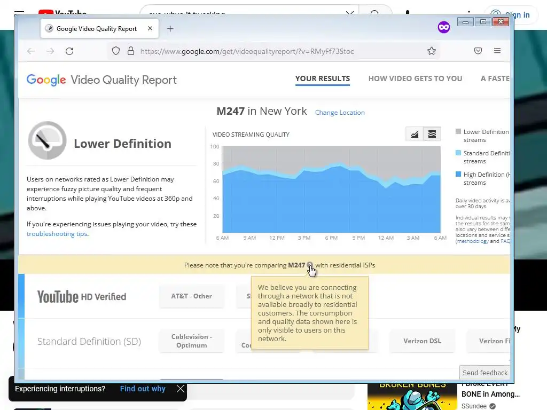The image size is (547, 410).
Task: Click the SSundee channel name
Action: point(474,406)
